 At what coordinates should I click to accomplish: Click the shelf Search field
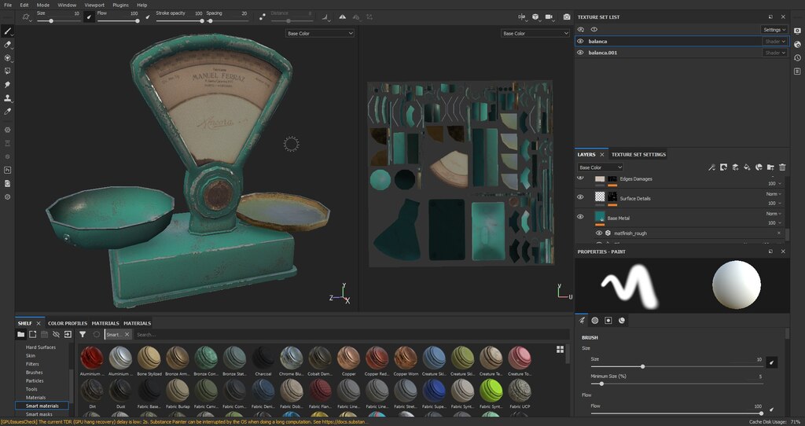351,335
